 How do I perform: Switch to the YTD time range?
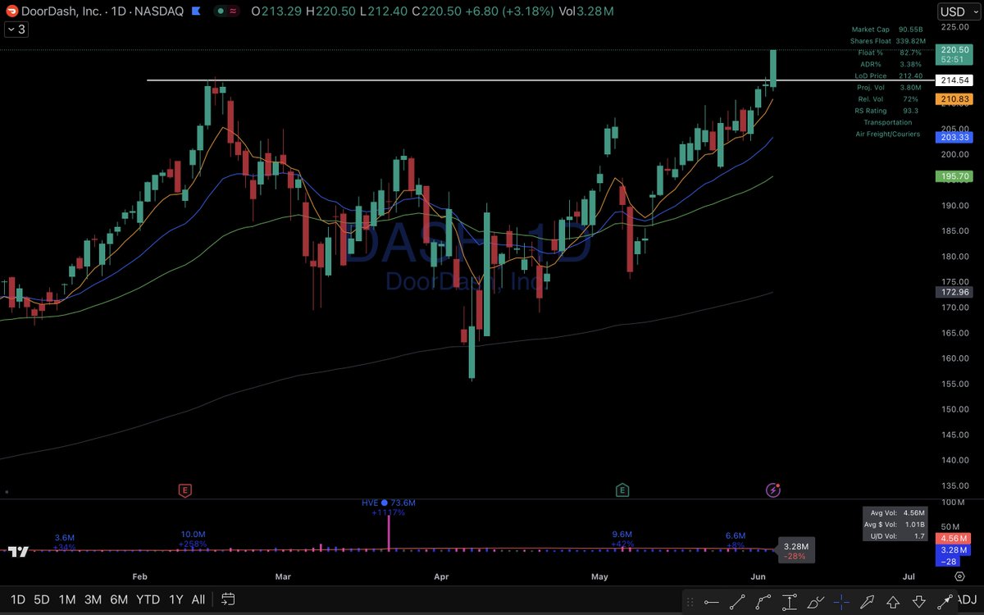[x=148, y=600]
